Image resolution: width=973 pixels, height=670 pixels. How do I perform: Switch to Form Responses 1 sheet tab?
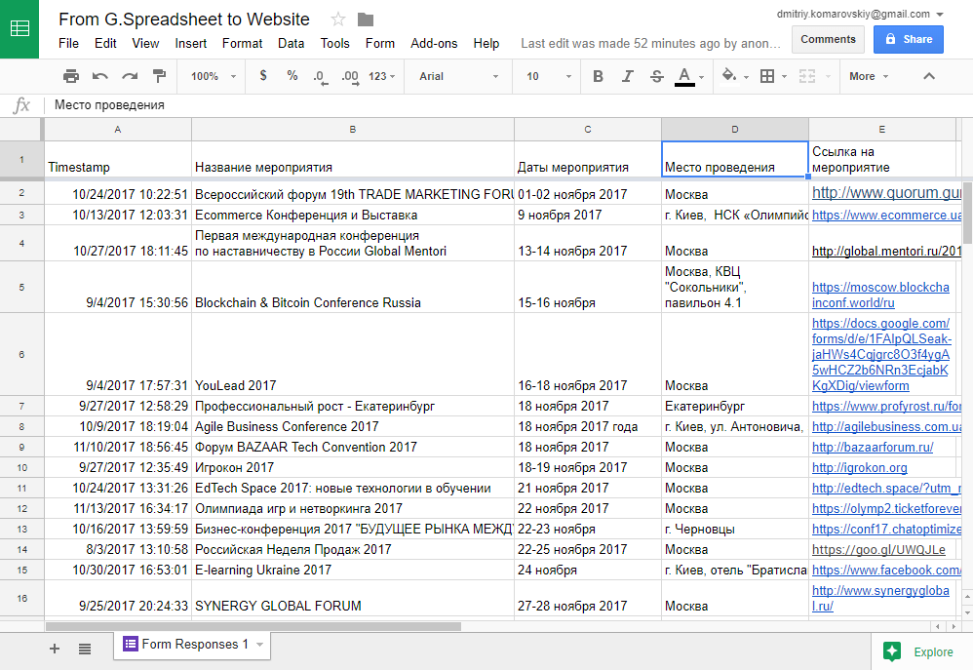click(194, 645)
